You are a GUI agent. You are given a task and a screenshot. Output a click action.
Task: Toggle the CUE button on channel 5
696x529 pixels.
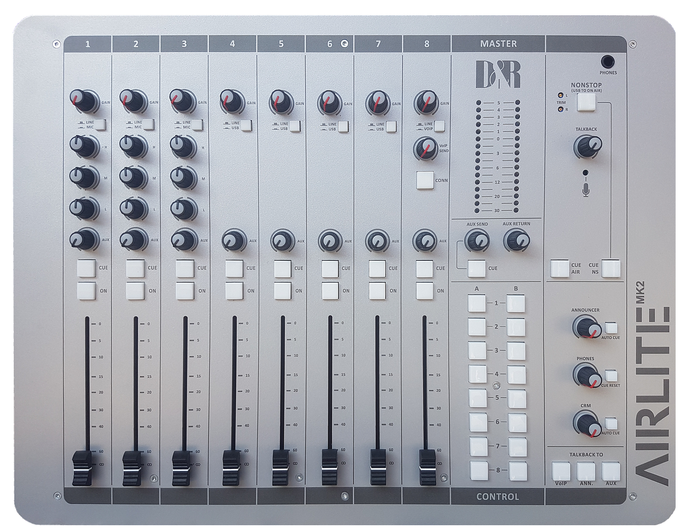click(282, 268)
